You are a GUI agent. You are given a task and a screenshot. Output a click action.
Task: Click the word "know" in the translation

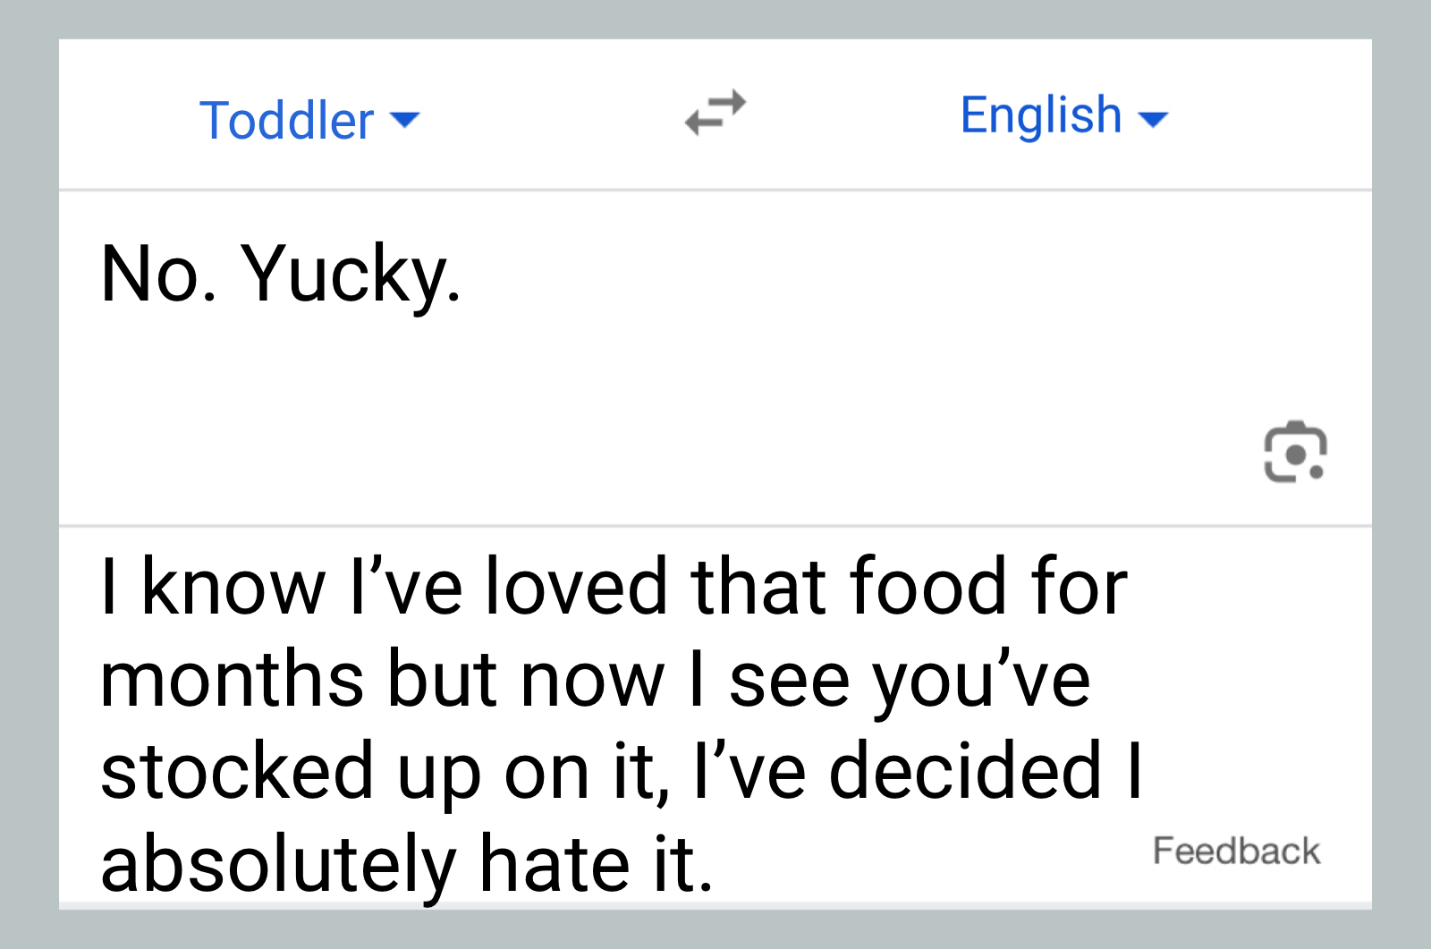pyautogui.click(x=233, y=587)
